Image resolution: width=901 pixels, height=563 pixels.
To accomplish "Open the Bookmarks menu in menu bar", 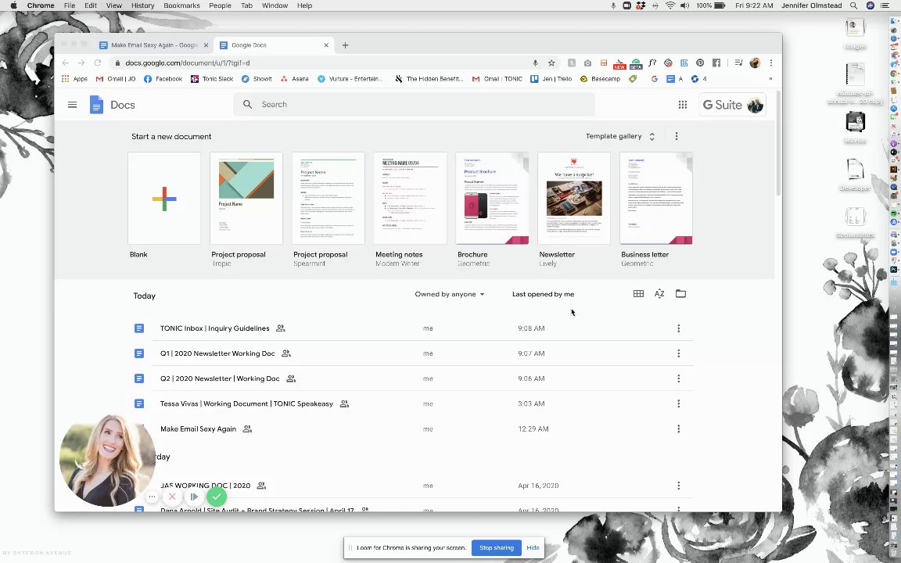I will coord(181,5).
